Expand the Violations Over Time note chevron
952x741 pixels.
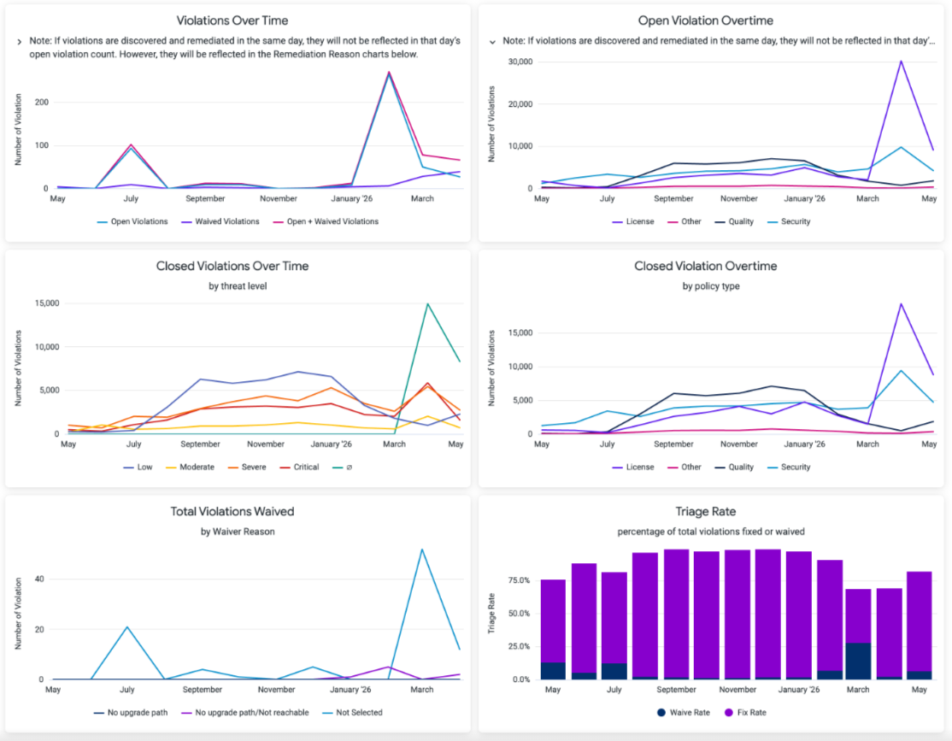click(x=20, y=42)
